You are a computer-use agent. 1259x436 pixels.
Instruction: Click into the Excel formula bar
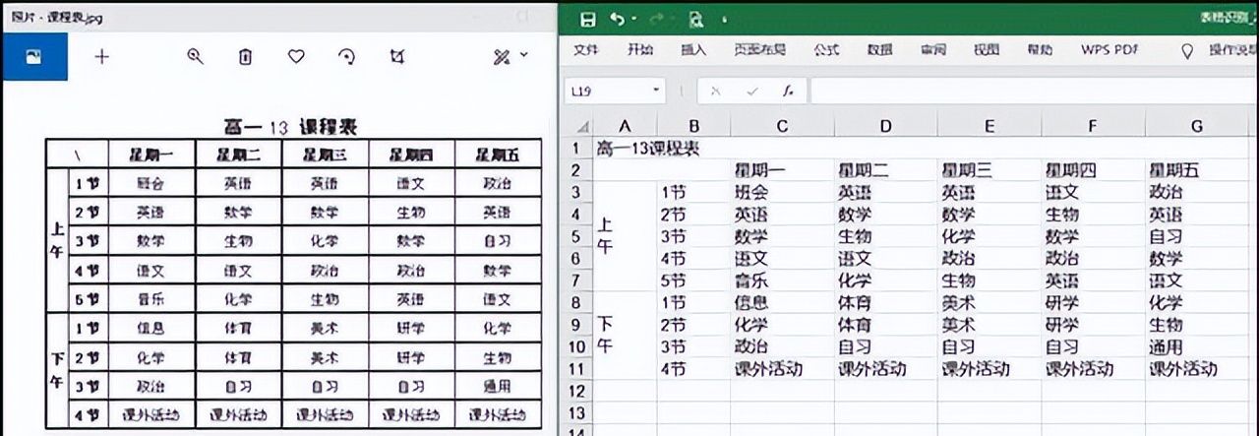1034,91
